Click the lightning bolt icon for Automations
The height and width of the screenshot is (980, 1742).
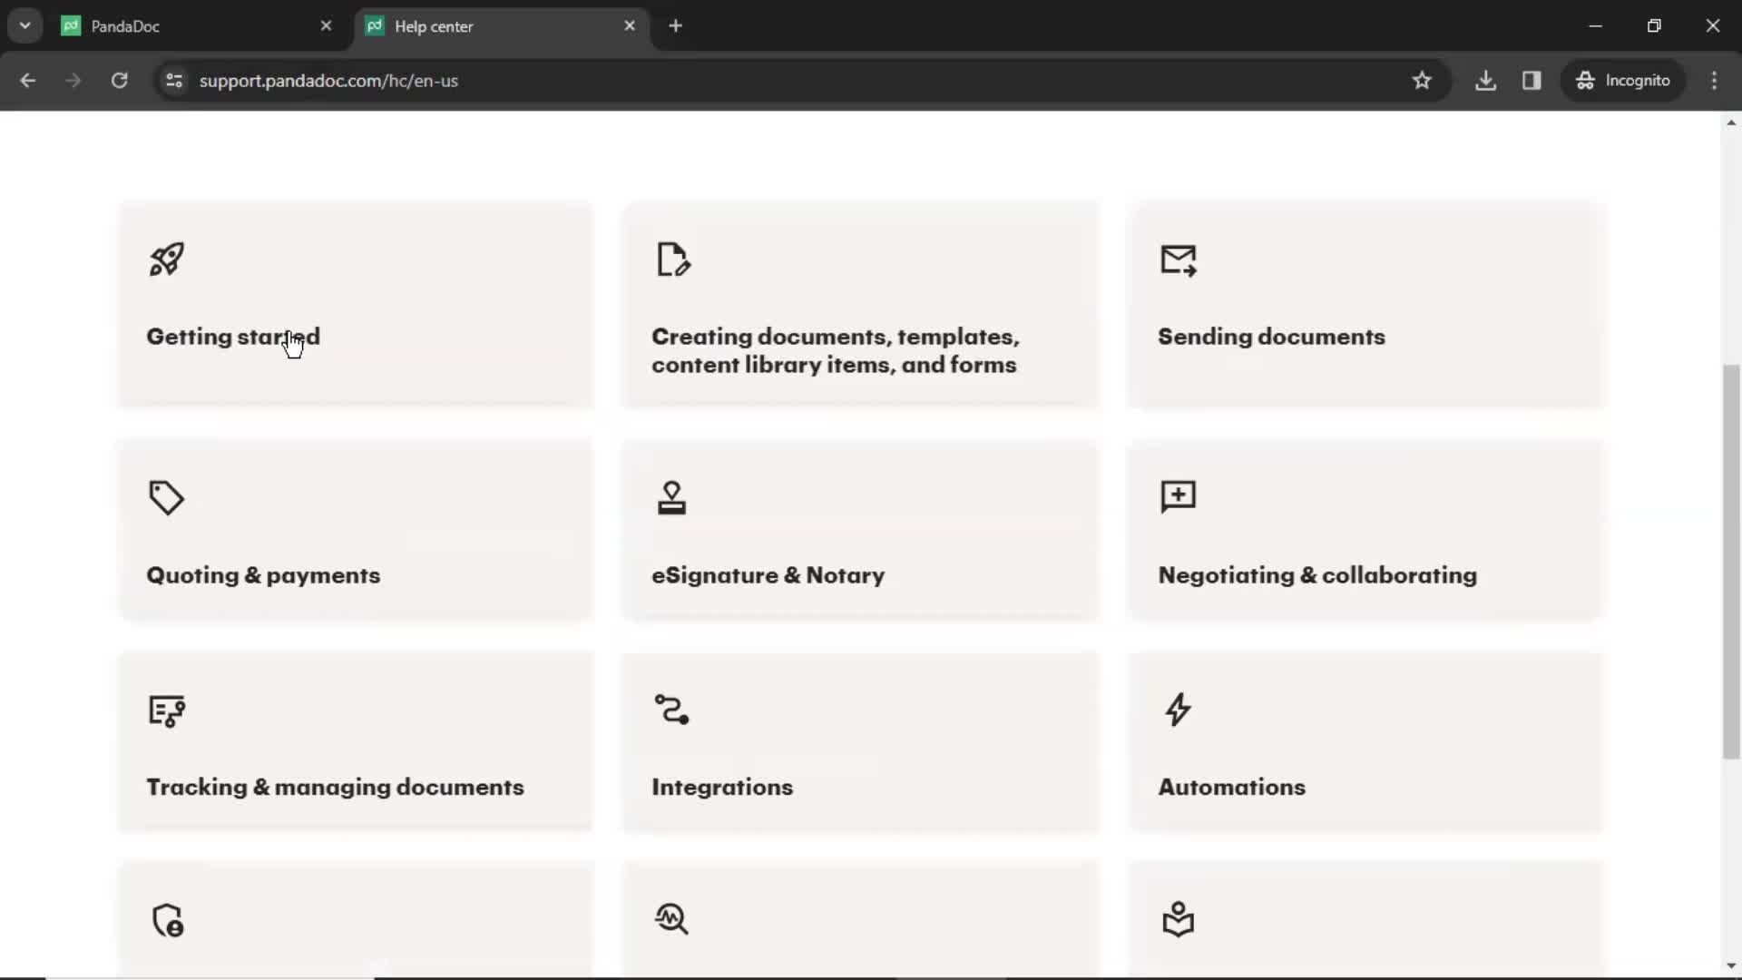[x=1178, y=710]
